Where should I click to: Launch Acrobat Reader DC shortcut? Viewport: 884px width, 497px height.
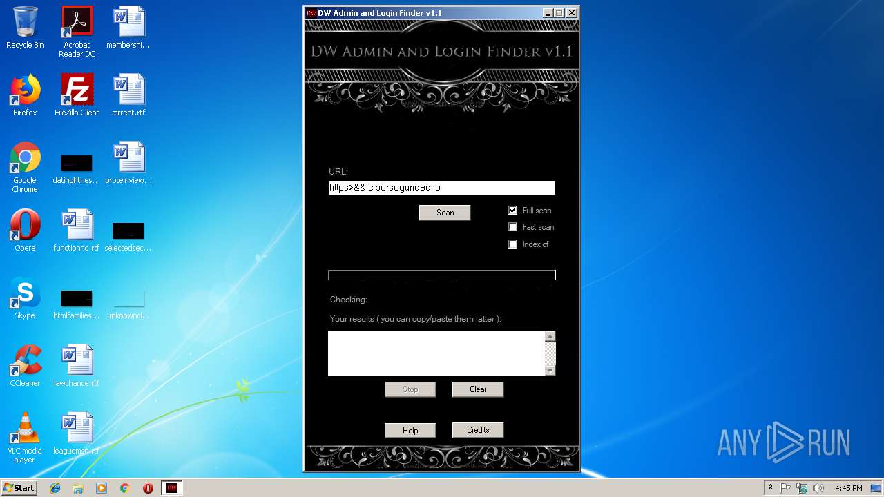tap(77, 32)
